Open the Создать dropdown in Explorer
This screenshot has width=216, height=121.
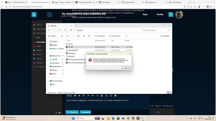point(53,36)
